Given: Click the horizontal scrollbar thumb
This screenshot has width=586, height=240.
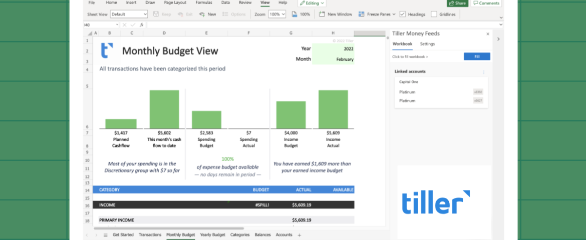Looking at the screenshot, I should click(169, 228).
